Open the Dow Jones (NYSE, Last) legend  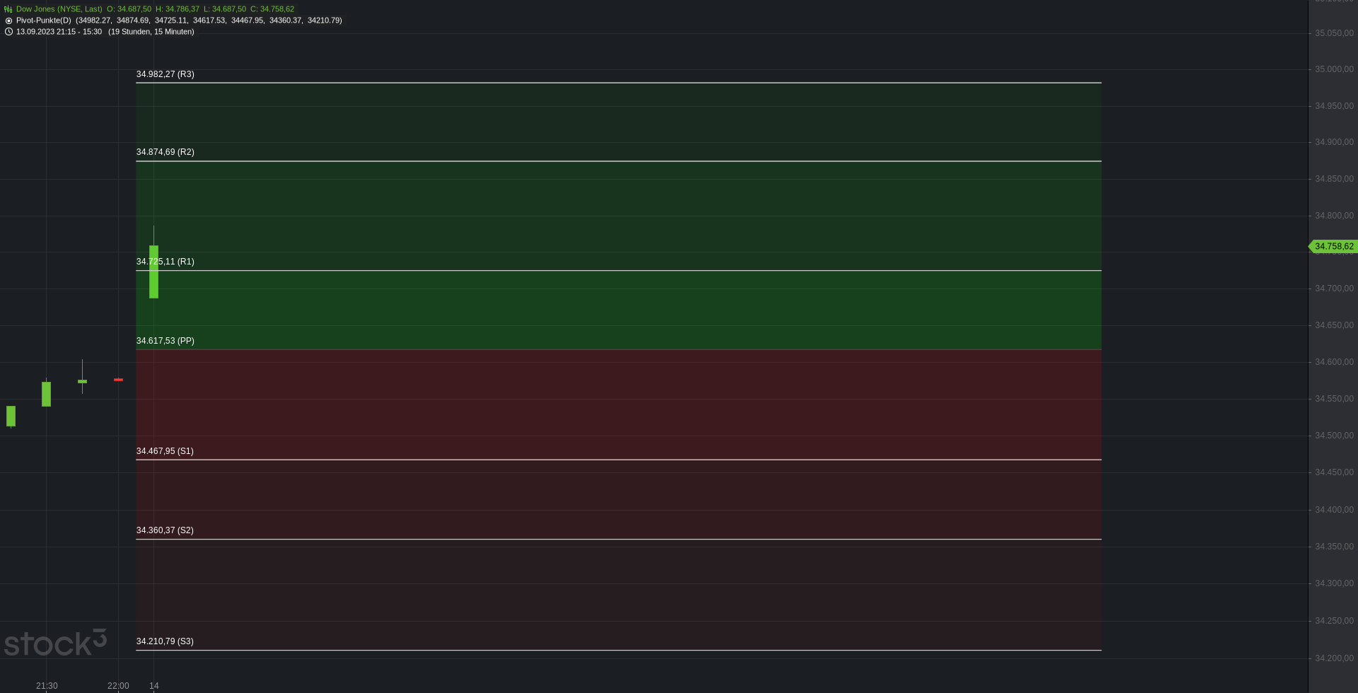pyautogui.click(x=59, y=9)
